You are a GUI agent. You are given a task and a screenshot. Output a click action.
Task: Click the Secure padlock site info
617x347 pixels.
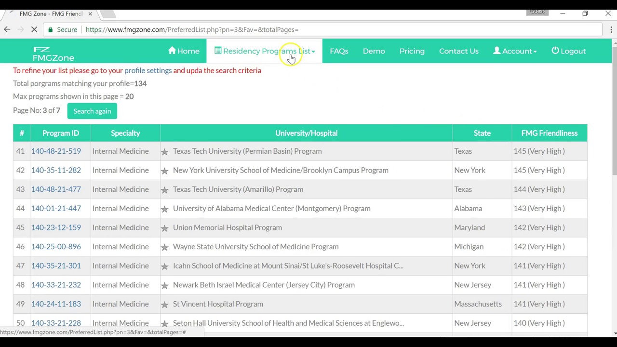tap(63, 29)
